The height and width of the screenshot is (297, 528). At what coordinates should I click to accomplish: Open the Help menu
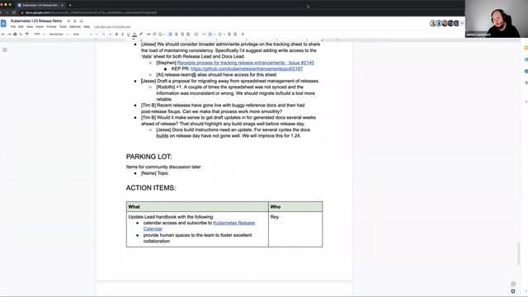tap(87, 26)
